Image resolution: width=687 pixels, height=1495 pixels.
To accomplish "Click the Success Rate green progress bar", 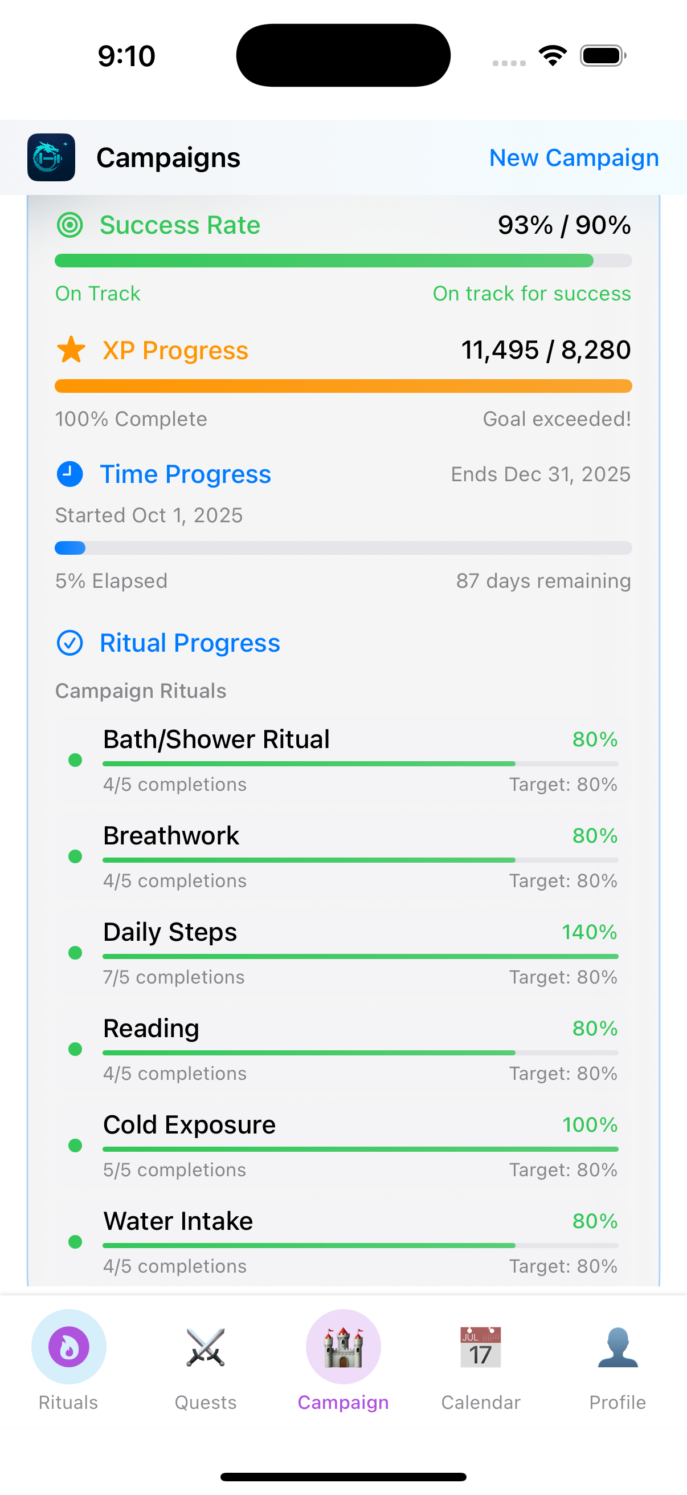I will [x=343, y=261].
